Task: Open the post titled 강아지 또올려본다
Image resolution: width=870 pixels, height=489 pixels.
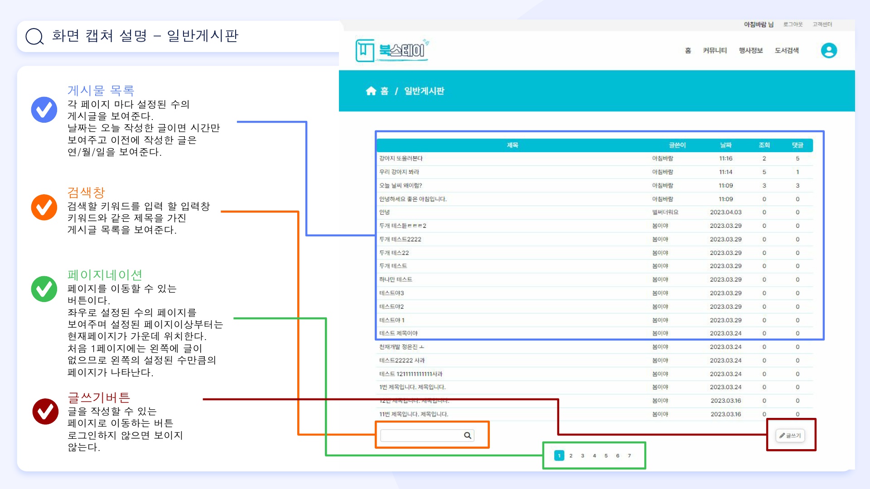Action: click(401, 158)
